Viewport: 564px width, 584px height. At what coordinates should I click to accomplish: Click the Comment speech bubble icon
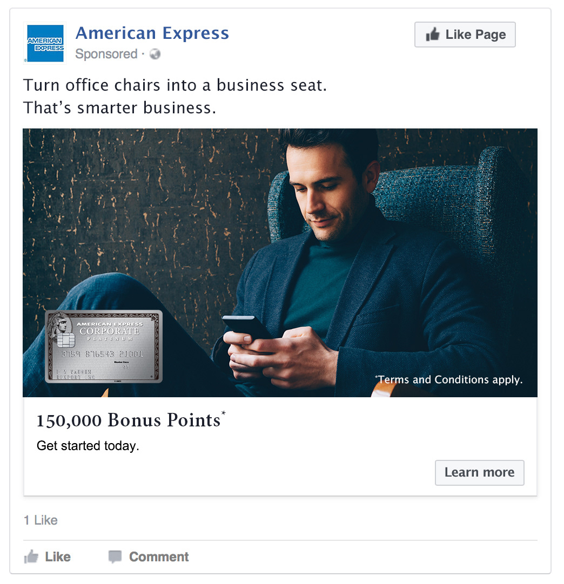(115, 557)
